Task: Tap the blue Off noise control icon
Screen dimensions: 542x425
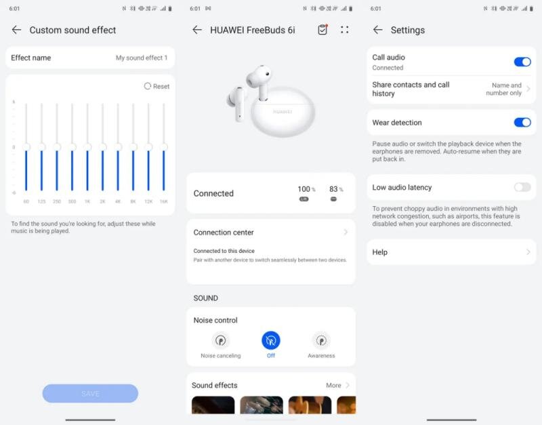Action: (270, 341)
